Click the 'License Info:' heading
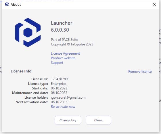This screenshot has height=134, width=161. coord(22,71)
